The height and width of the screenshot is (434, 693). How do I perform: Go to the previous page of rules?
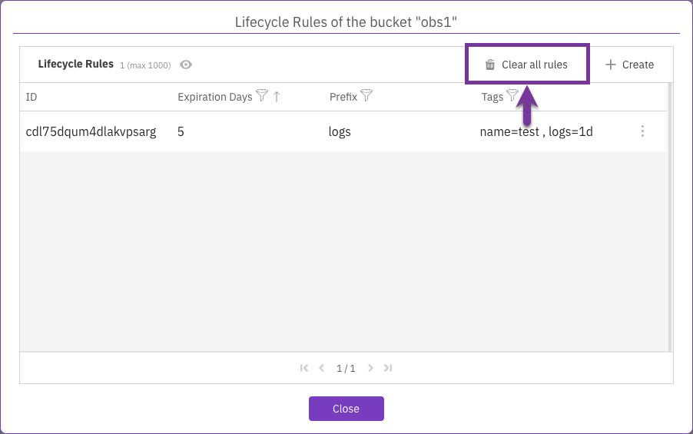321,368
